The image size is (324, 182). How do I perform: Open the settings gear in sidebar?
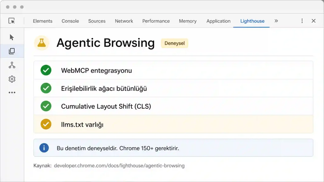coord(12,79)
